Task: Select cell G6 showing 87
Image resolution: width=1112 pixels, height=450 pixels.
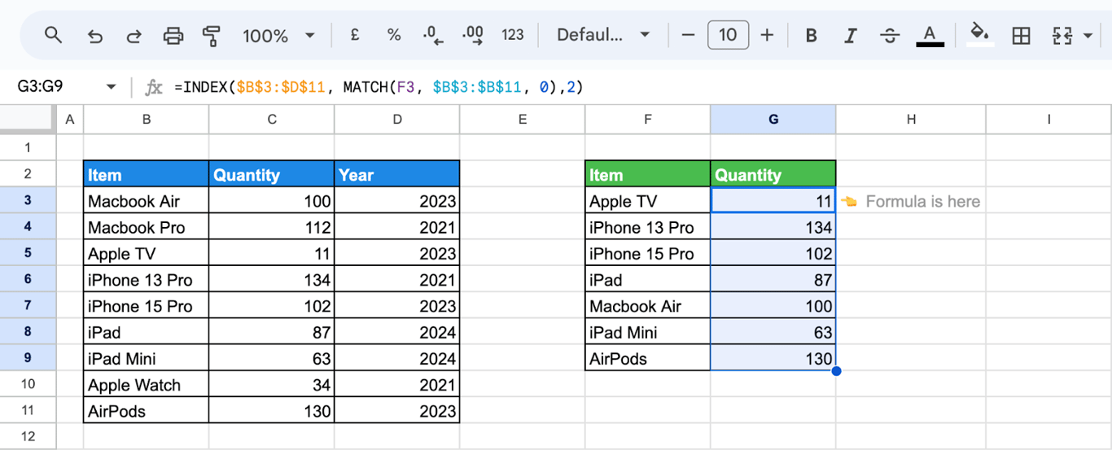Action: click(x=773, y=279)
